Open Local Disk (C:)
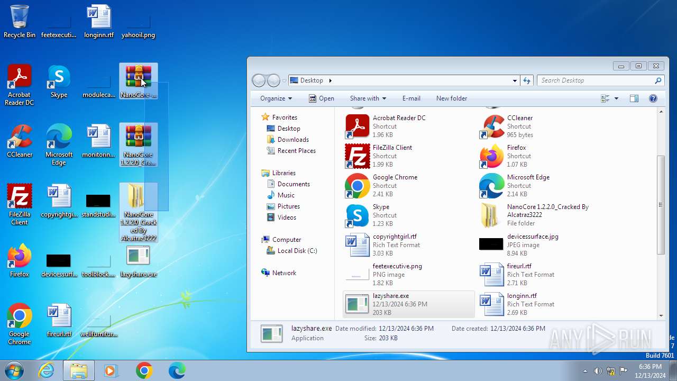This screenshot has height=381, width=677. [297, 251]
